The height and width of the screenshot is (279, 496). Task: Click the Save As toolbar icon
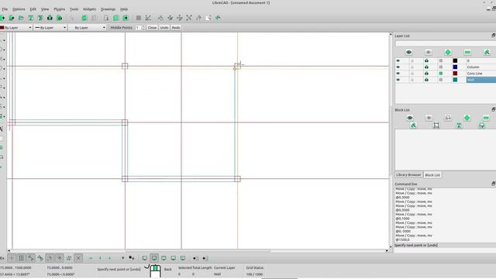(40, 18)
